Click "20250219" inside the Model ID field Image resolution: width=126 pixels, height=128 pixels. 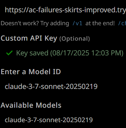click(x=82, y=86)
